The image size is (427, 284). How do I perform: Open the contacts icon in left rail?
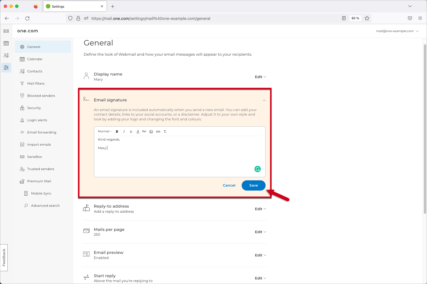(x=6, y=55)
